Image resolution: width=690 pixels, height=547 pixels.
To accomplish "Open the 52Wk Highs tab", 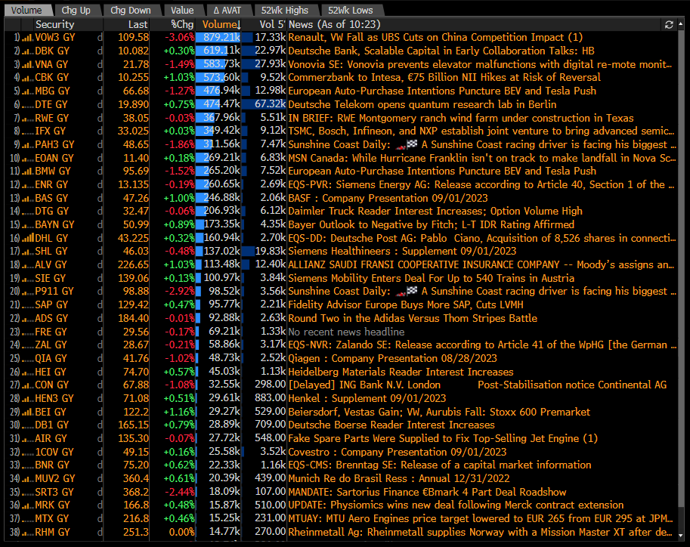I will (x=285, y=10).
